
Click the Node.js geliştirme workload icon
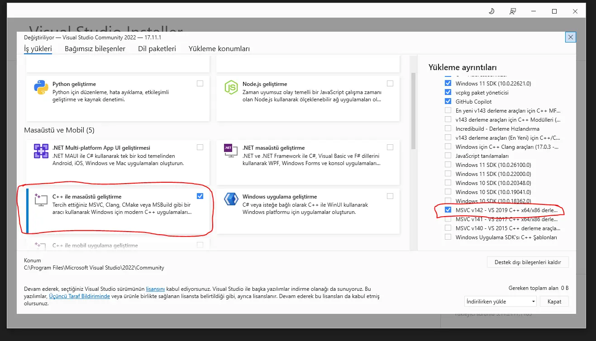[232, 87]
